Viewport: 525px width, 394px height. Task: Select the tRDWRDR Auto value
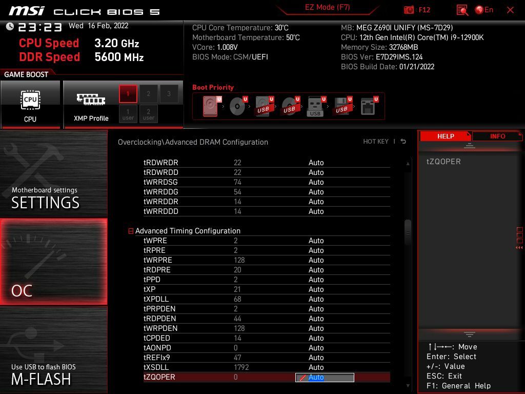point(316,163)
